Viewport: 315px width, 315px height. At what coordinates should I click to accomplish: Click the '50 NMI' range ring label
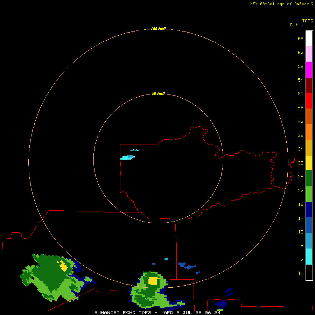tap(158, 93)
